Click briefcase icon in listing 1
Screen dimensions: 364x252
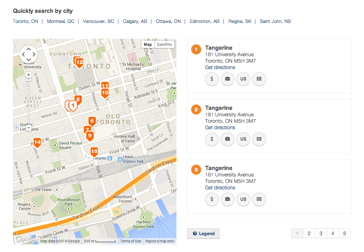tap(227, 79)
